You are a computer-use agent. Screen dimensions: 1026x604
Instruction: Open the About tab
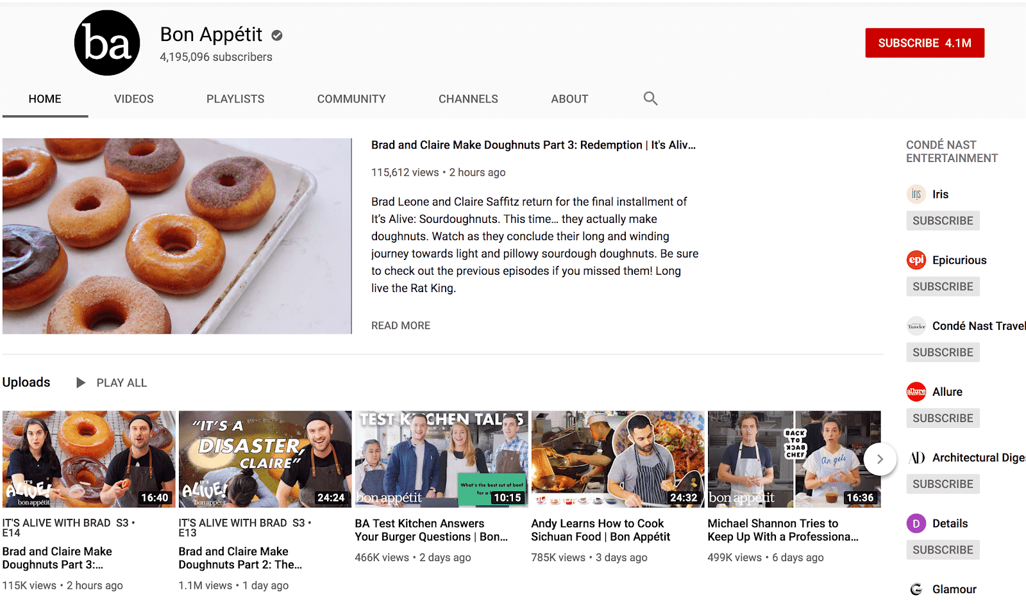pos(569,99)
